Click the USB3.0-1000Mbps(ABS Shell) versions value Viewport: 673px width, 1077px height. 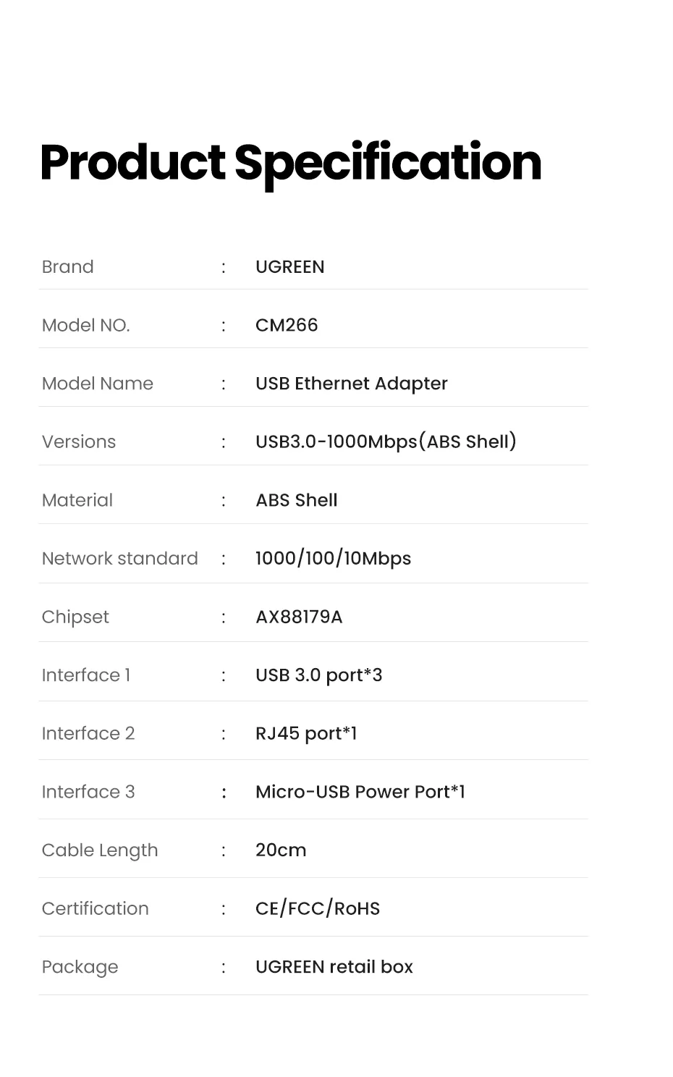[386, 442]
